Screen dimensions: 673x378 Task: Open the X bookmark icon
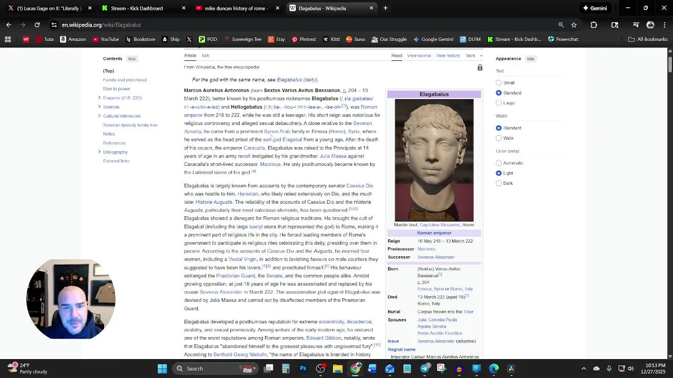pyautogui.click(x=189, y=39)
